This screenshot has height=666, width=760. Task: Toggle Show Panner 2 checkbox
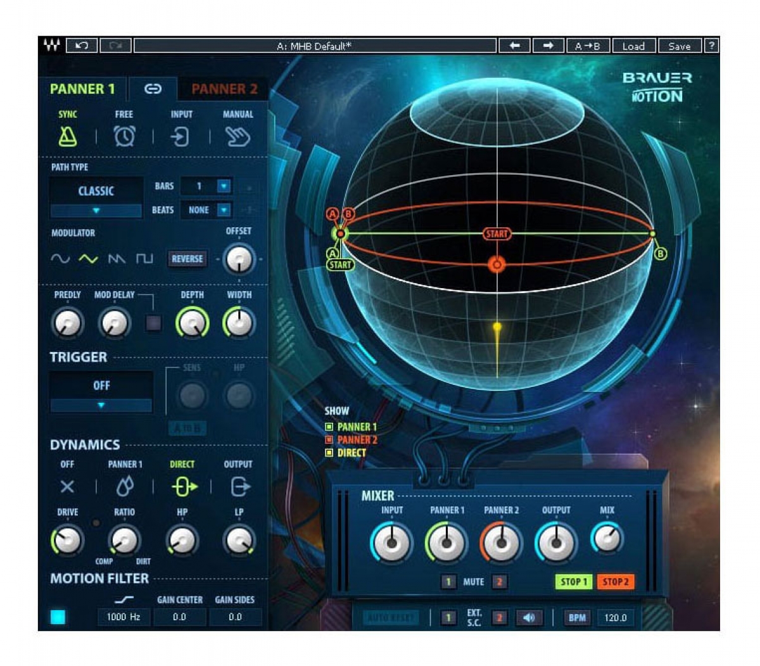pos(329,439)
